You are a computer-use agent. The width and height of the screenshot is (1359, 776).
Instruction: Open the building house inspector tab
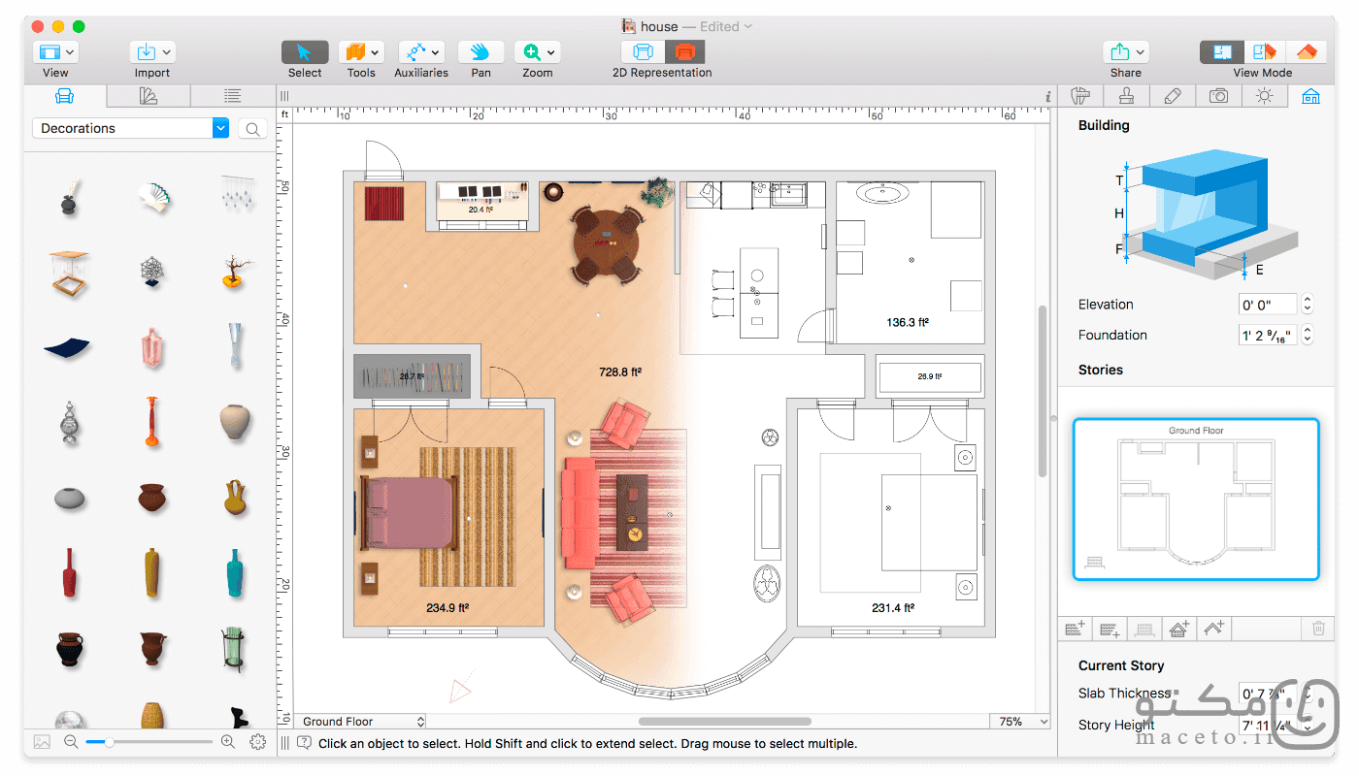coord(1310,96)
